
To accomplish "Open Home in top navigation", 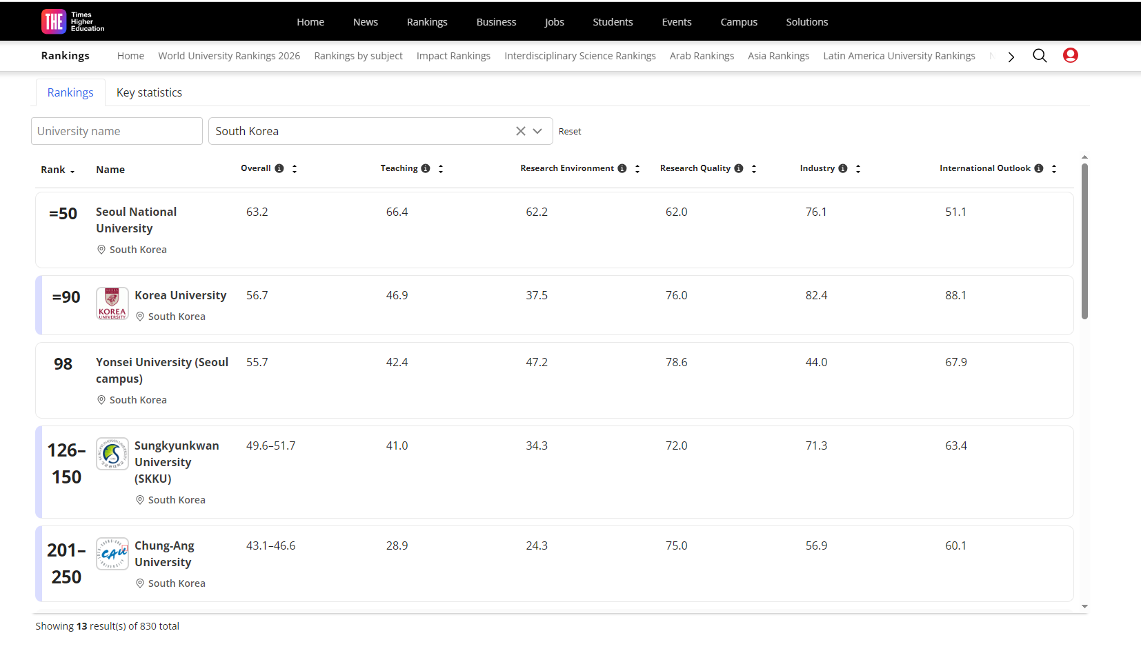I will [x=310, y=22].
